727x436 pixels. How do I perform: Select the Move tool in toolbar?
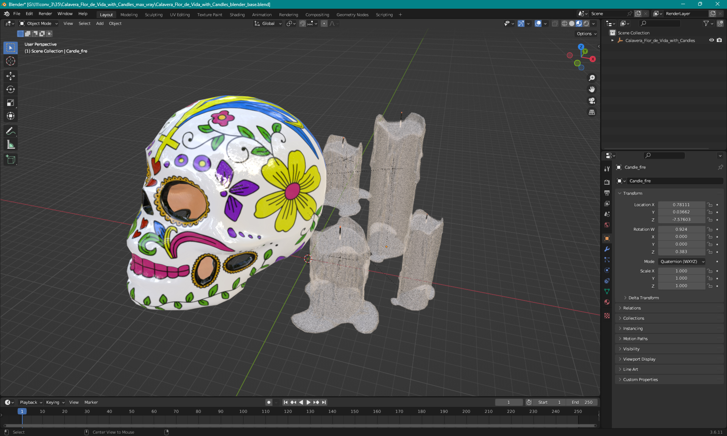pyautogui.click(x=11, y=76)
